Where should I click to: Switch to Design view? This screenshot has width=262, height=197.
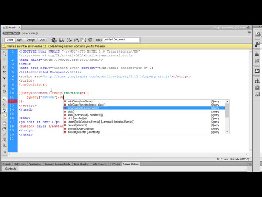point(31,40)
